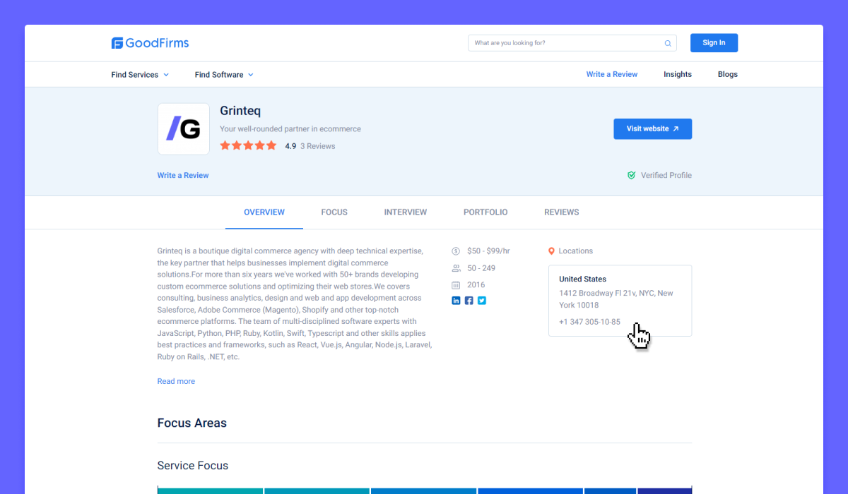Open Grinteq's Facebook page icon
Image resolution: width=848 pixels, height=494 pixels.
pyautogui.click(x=469, y=301)
